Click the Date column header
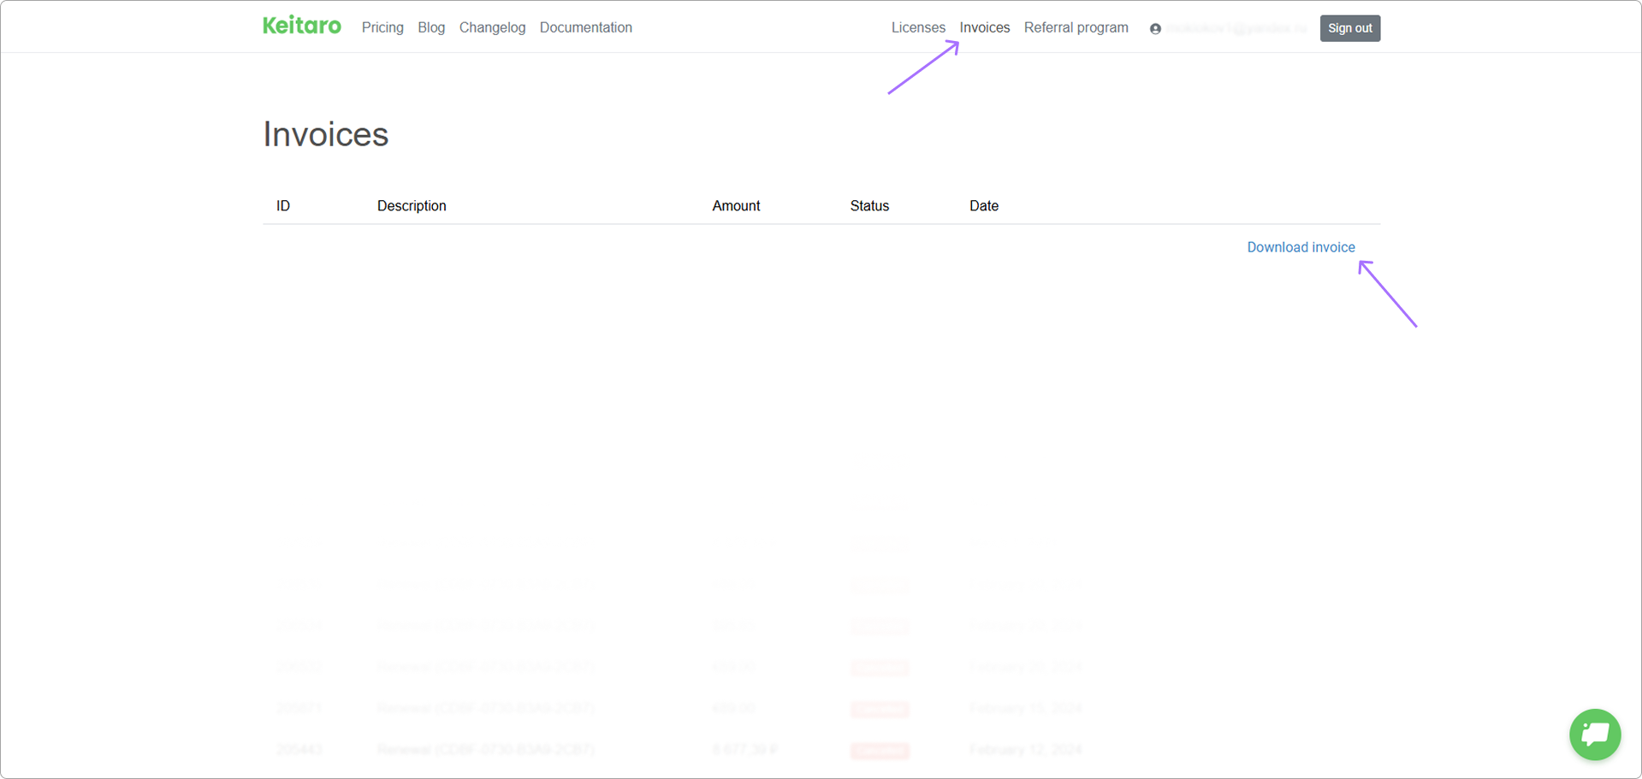Image resolution: width=1642 pixels, height=779 pixels. [984, 206]
